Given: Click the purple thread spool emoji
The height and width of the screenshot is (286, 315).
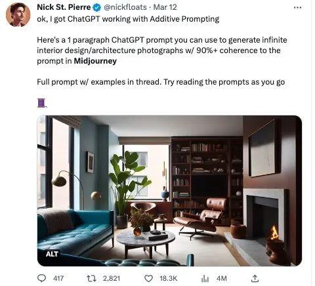Looking at the screenshot, I should coord(41,103).
